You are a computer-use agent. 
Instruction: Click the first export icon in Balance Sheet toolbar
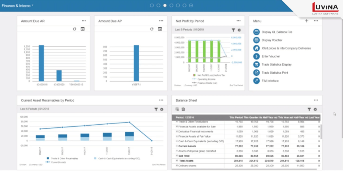coord(178,109)
